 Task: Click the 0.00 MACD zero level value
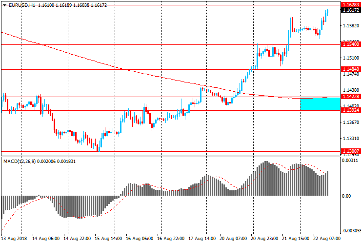[x=346, y=196]
